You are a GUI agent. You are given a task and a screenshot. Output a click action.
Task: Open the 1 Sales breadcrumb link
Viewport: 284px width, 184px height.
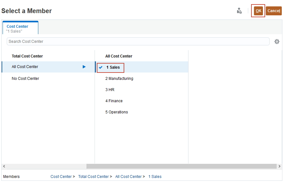155,176
